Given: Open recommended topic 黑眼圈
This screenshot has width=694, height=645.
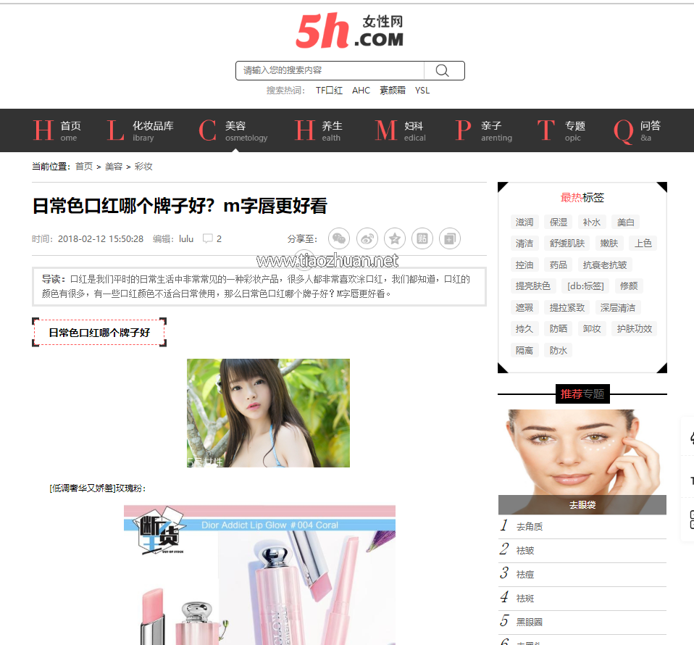Looking at the screenshot, I should point(530,622).
